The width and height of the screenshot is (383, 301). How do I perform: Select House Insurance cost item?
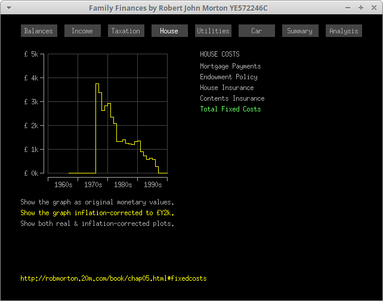(x=227, y=88)
